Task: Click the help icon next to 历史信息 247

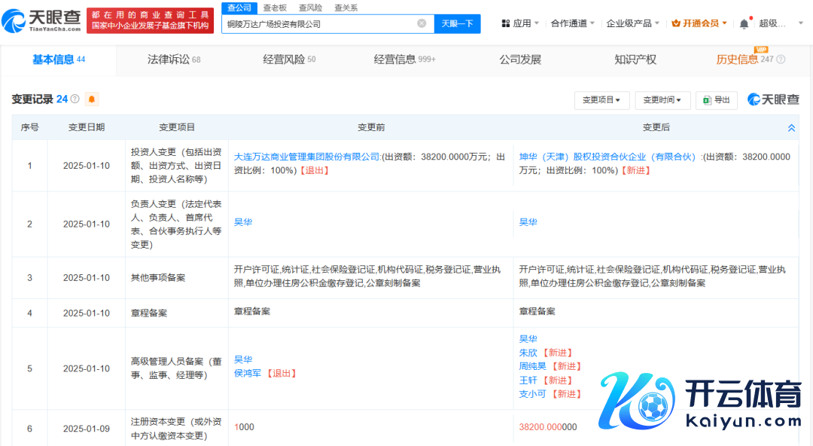Action: tap(781, 60)
